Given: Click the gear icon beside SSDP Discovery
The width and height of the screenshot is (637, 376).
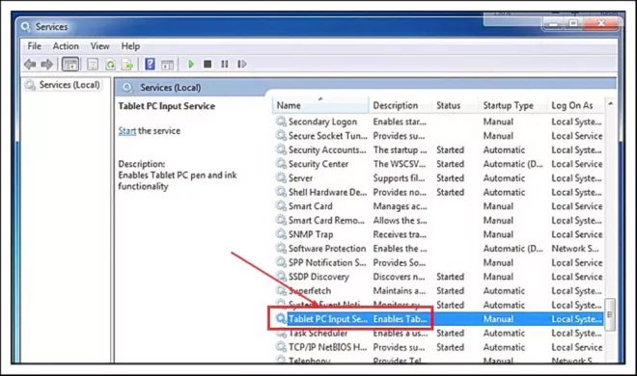Looking at the screenshot, I should point(281,277).
